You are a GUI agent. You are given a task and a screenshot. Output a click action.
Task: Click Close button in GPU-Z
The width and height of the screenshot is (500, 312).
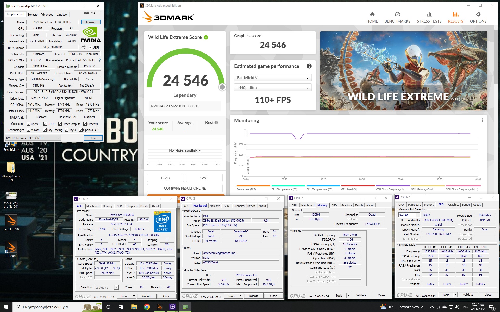coord(93,138)
